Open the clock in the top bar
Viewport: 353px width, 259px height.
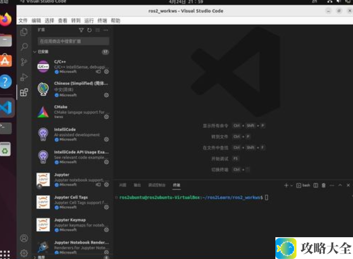[x=186, y=2]
